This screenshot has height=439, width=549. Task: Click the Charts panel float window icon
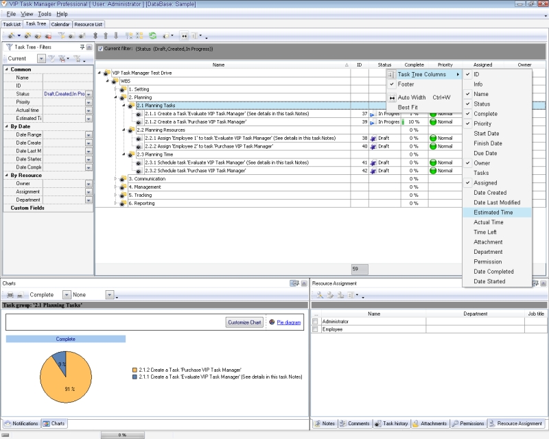(294, 283)
